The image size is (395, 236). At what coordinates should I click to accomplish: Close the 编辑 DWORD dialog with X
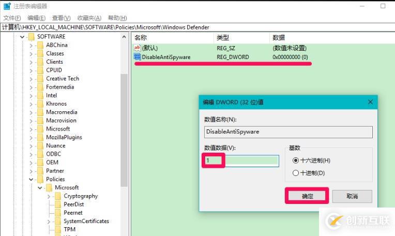click(x=370, y=102)
